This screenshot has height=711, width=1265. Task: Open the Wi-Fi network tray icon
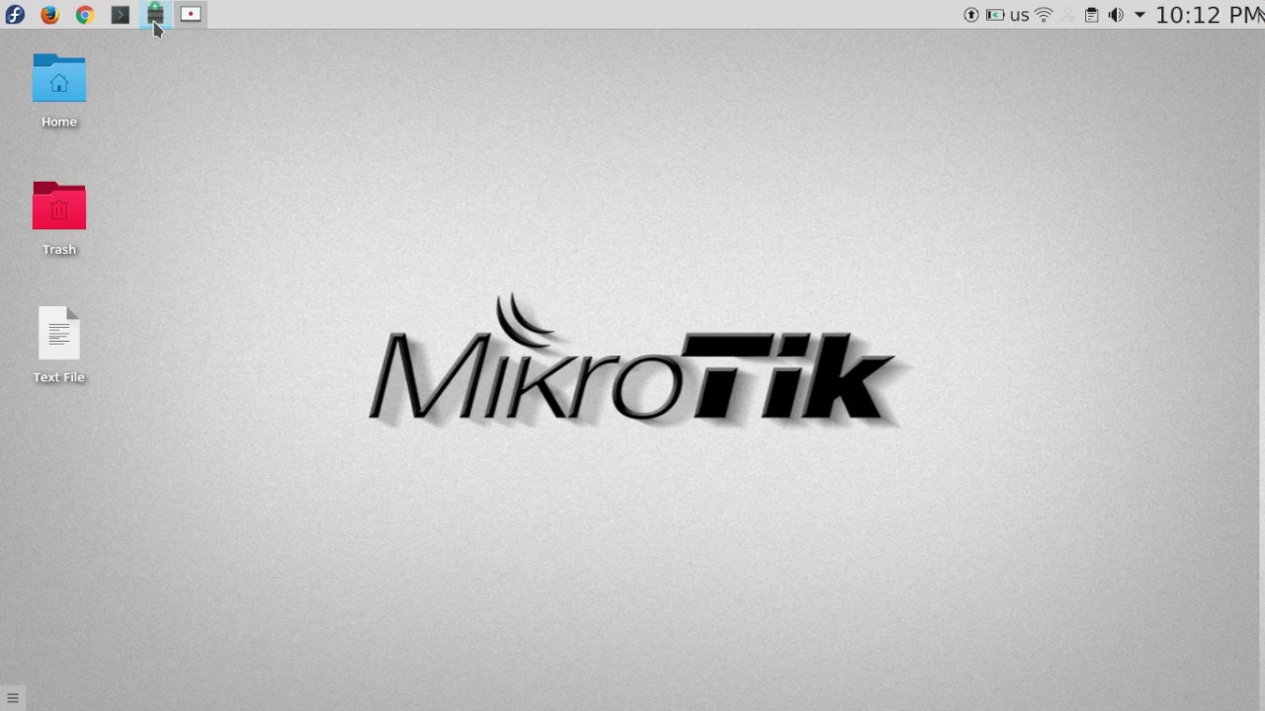1044,15
